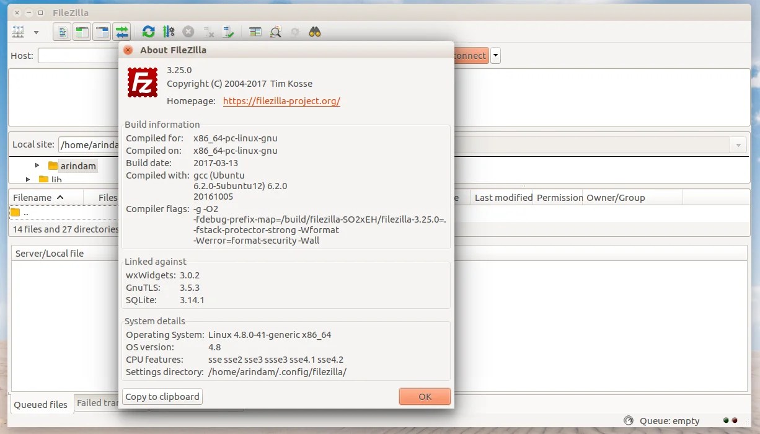Toggle the transfer queue display
Image resolution: width=760 pixels, height=434 pixels.
pos(122,32)
